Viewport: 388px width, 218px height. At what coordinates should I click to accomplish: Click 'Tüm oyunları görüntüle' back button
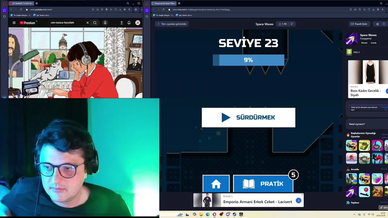click(172, 24)
